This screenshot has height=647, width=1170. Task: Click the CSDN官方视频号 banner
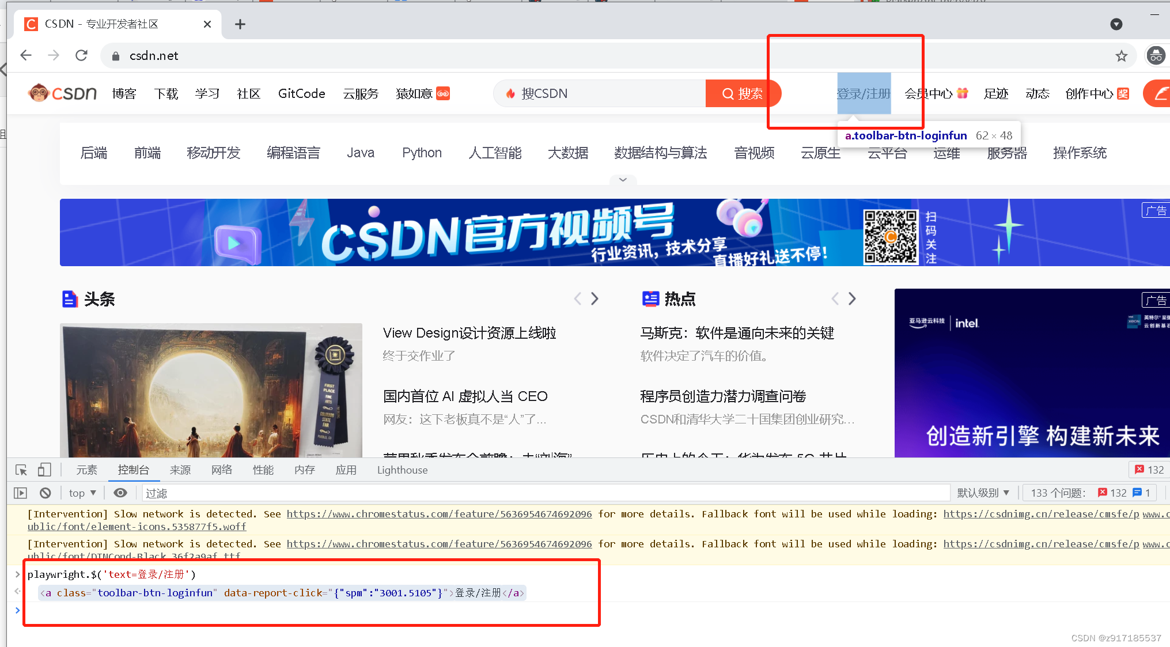pyautogui.click(x=615, y=232)
